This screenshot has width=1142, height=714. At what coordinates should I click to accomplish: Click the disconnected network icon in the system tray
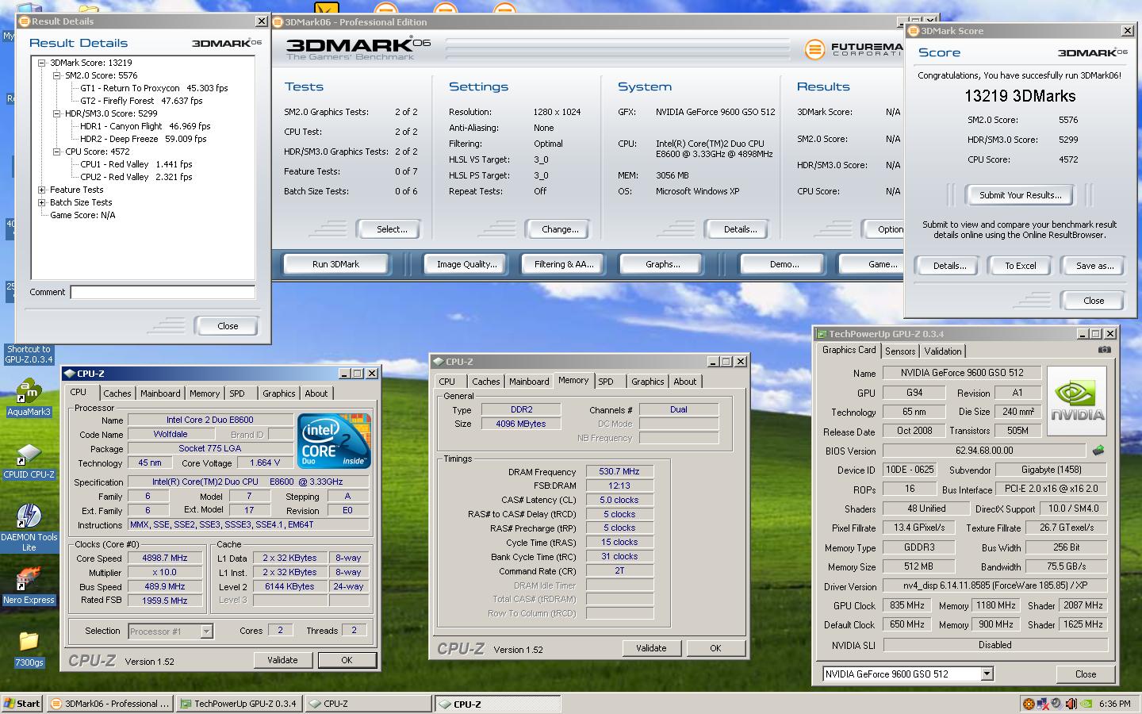(x=1042, y=704)
